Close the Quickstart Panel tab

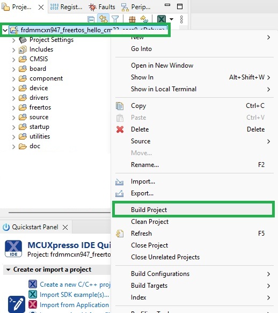(65, 227)
